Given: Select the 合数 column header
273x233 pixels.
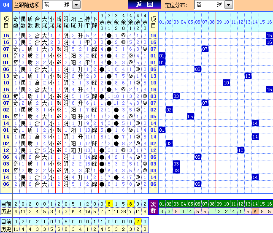Looking at the screenshot, I should point(37,22).
